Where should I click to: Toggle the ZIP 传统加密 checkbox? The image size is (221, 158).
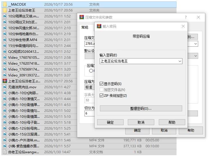(101, 96)
